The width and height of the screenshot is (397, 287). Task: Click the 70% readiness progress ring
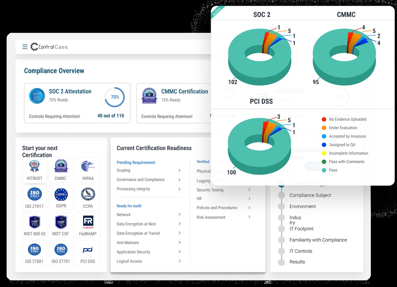tap(115, 97)
